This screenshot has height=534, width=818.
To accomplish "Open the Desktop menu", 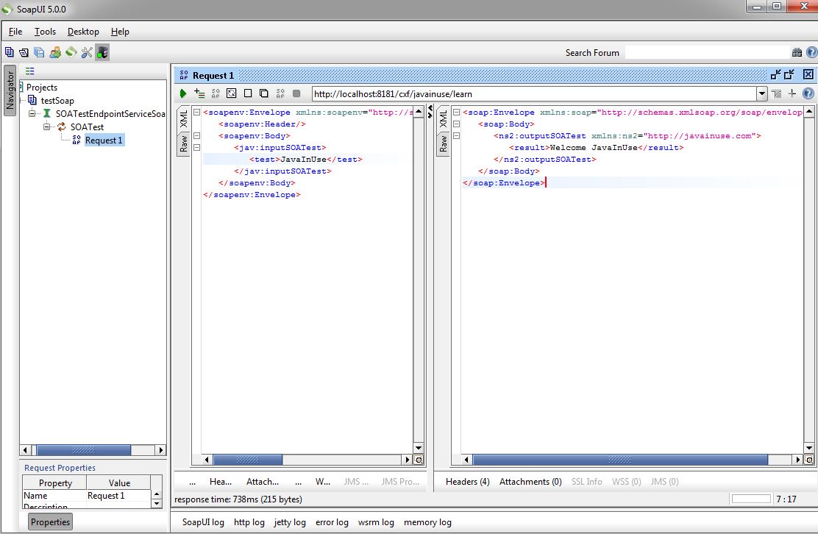I will [83, 32].
